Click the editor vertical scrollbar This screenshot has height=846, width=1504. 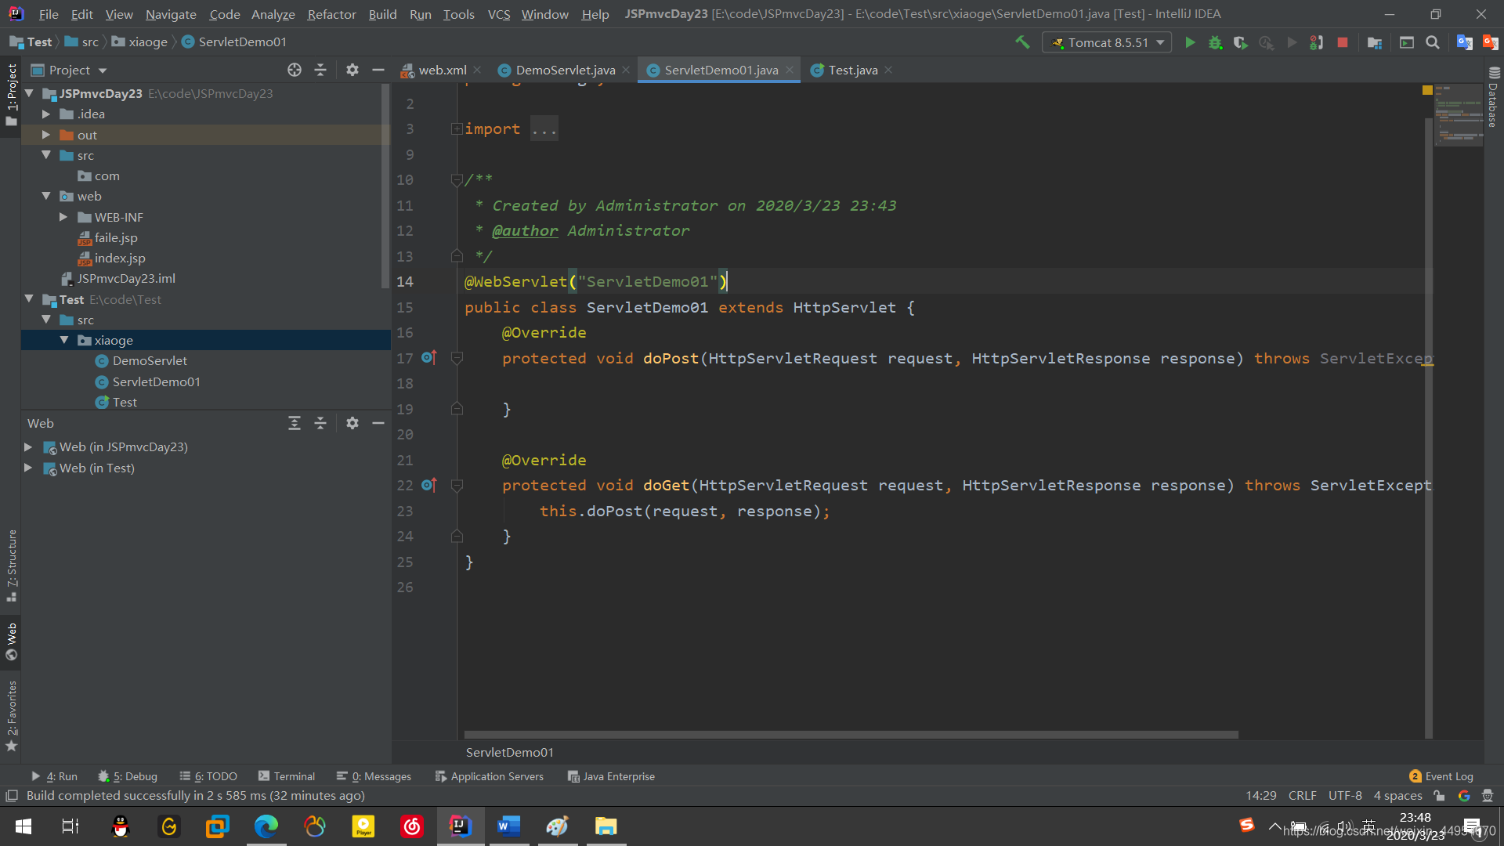click(1428, 427)
